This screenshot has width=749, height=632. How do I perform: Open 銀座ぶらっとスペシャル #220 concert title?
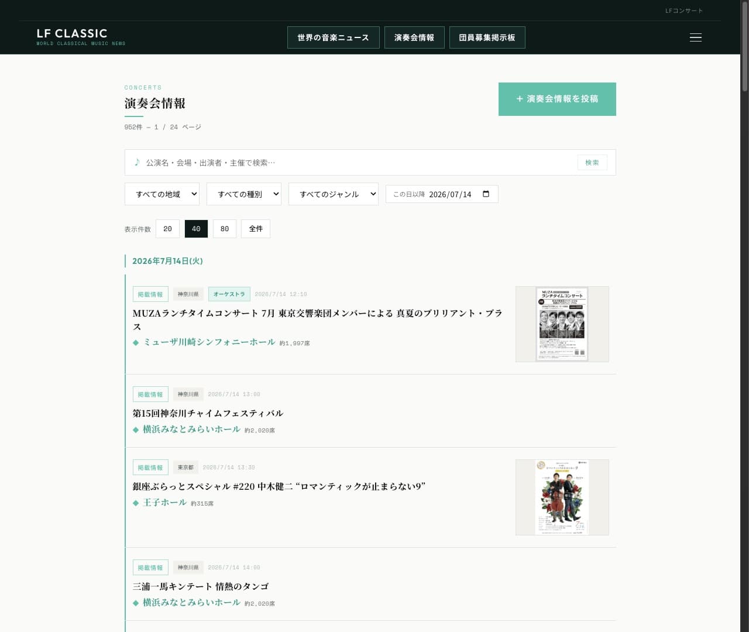279,486
